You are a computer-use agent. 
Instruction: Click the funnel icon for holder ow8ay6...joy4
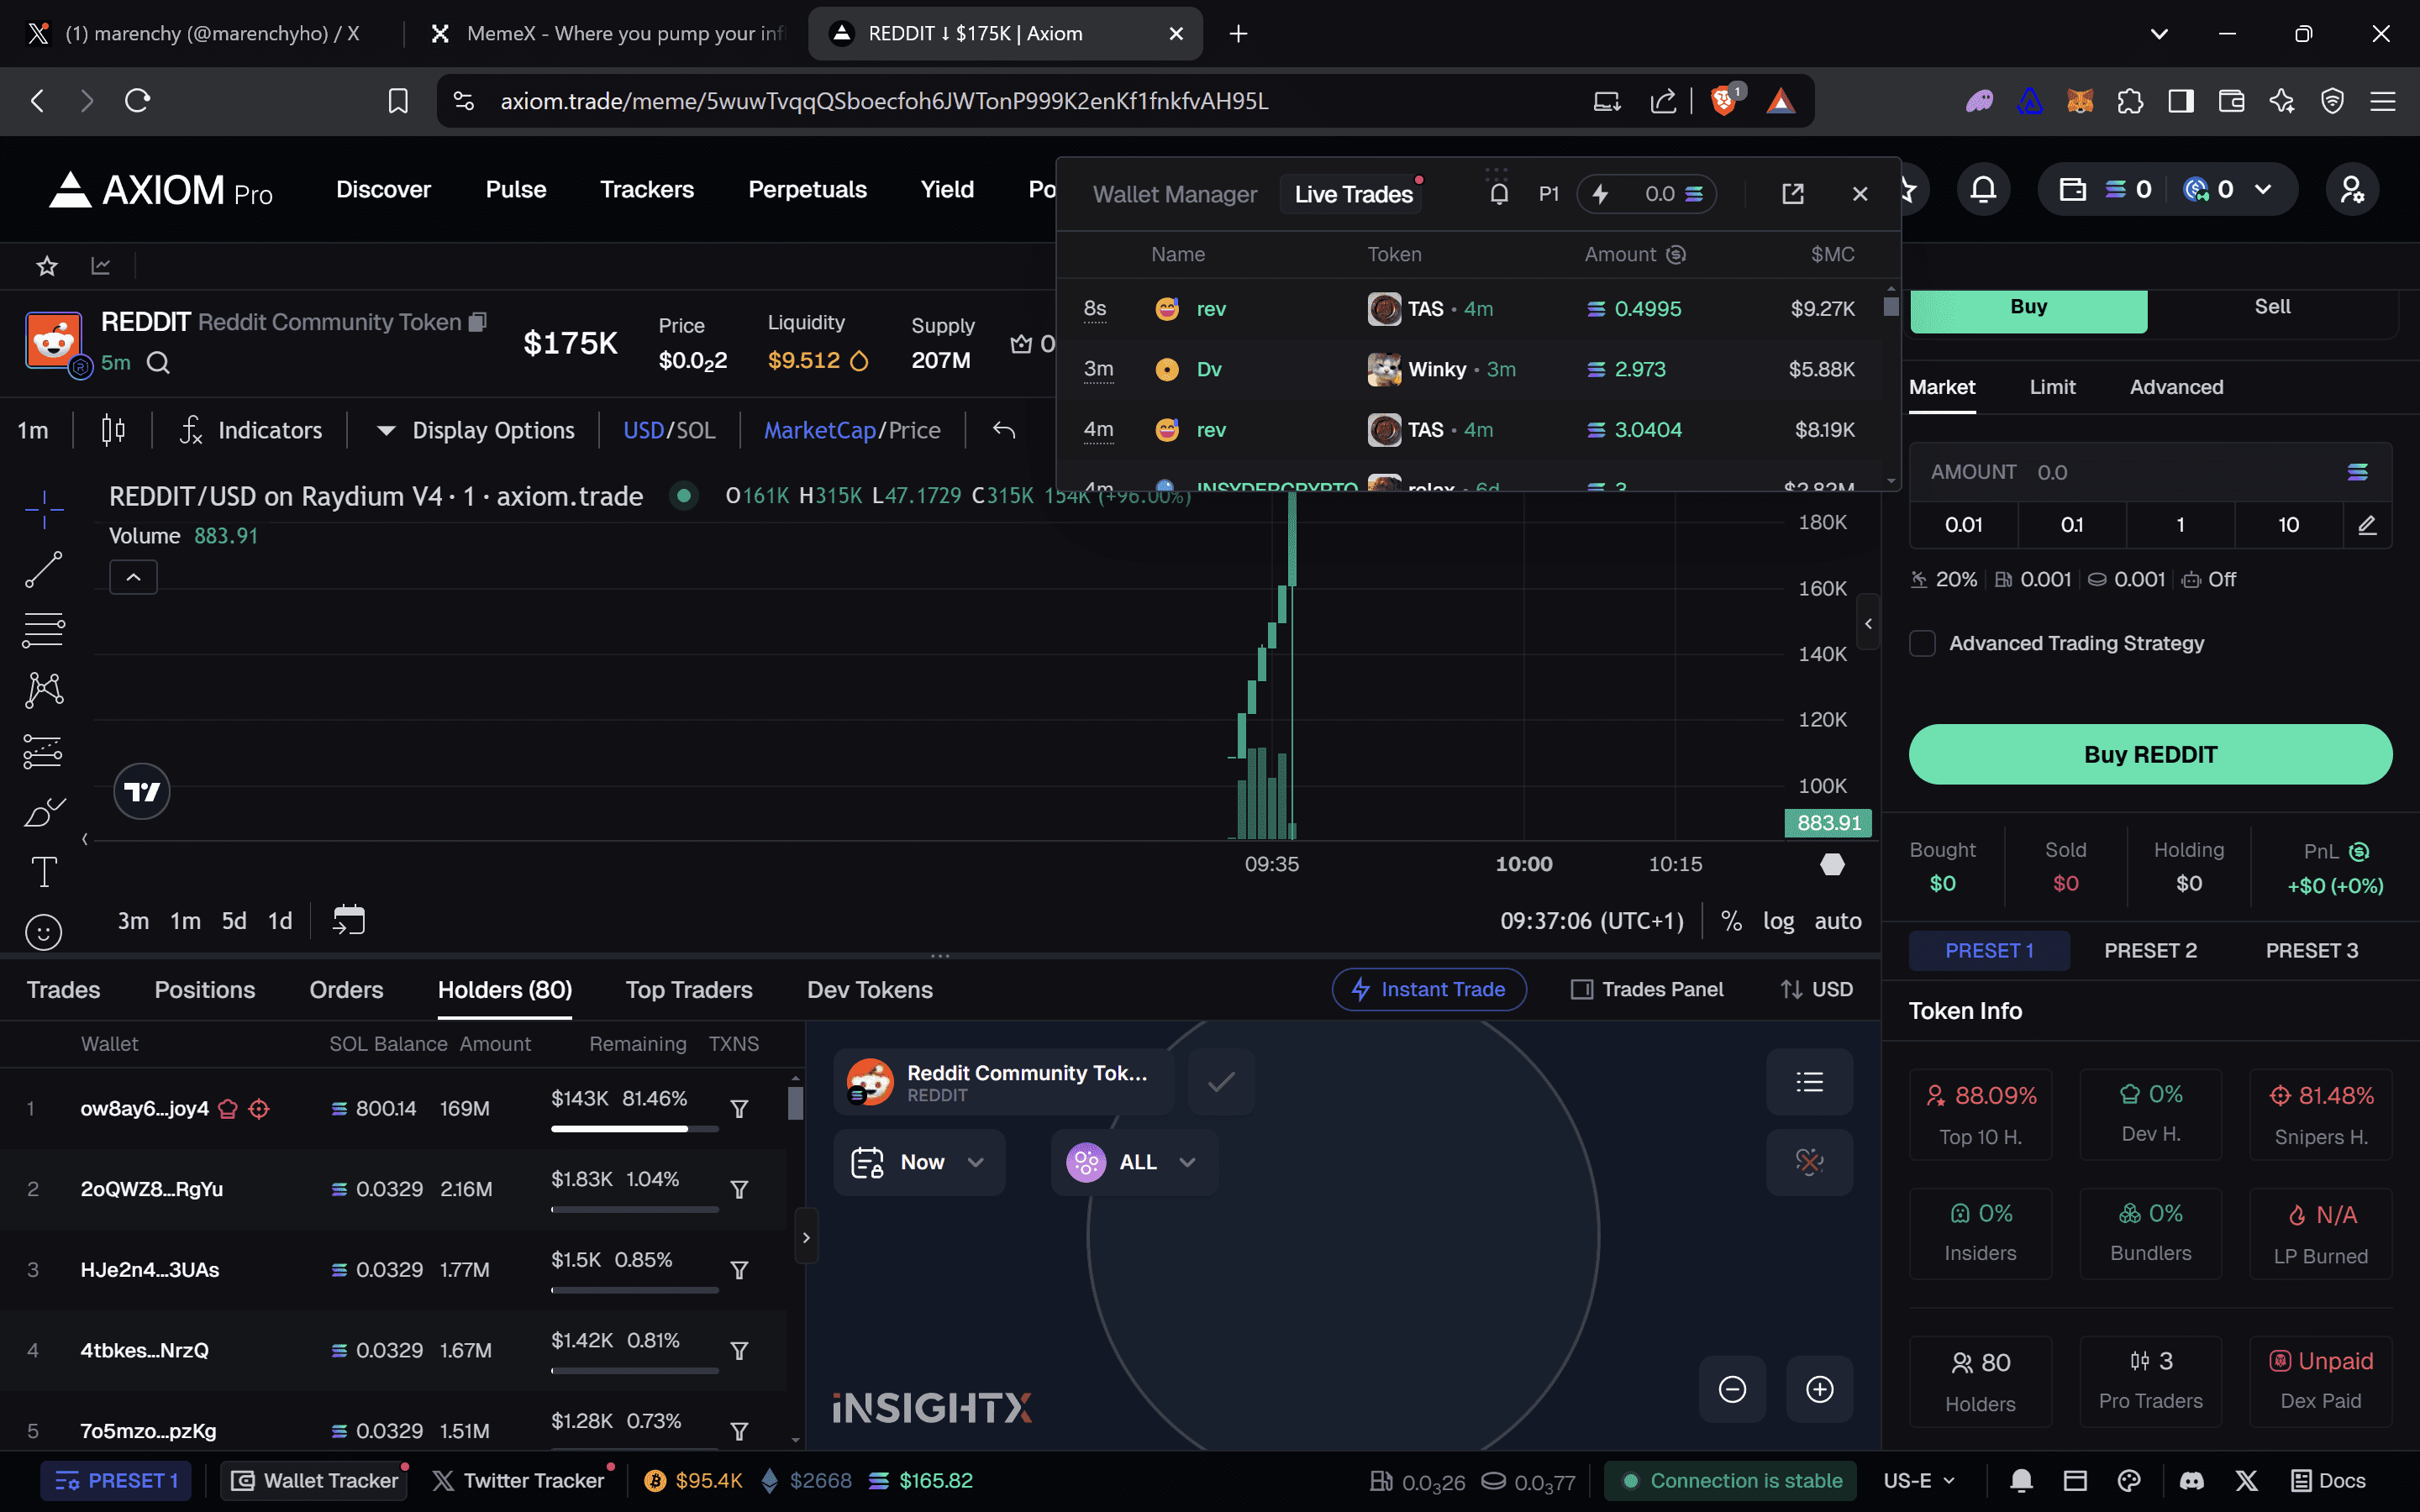739,1109
